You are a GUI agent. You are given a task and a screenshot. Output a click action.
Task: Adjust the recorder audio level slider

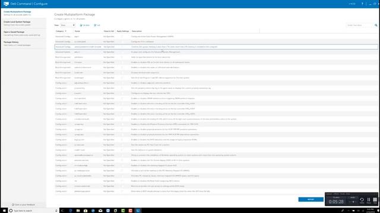pos(353,202)
